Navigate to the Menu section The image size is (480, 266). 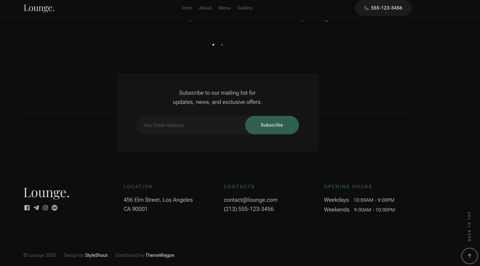click(x=225, y=8)
